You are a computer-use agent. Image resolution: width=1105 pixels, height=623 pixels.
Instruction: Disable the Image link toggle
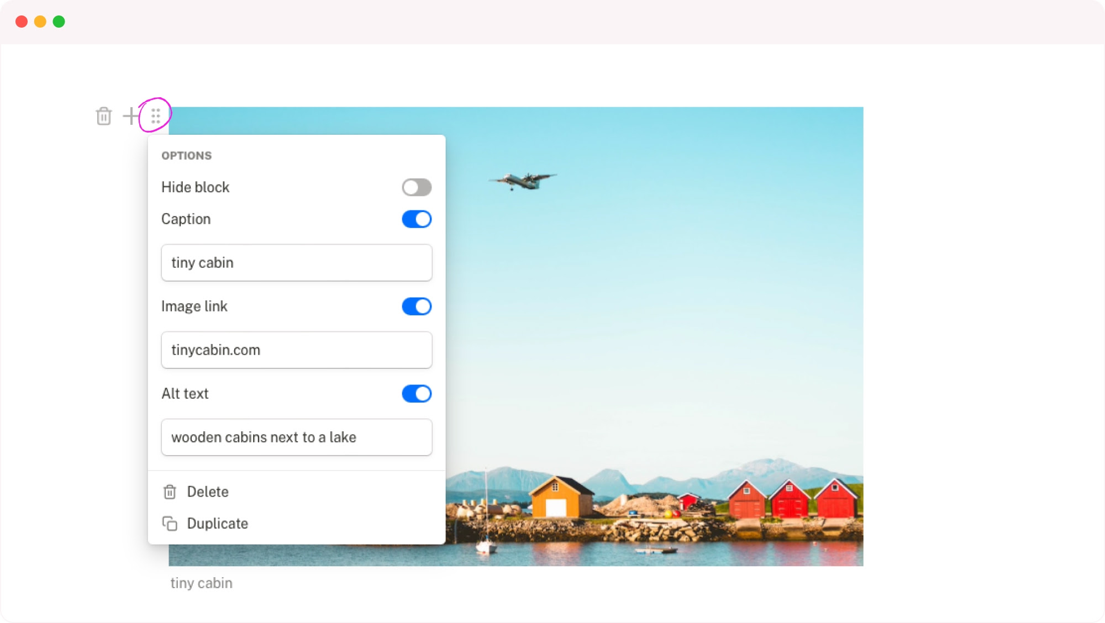pos(417,307)
